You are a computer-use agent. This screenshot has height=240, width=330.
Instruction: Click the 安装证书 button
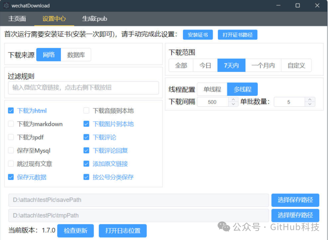pyautogui.click(x=198, y=35)
